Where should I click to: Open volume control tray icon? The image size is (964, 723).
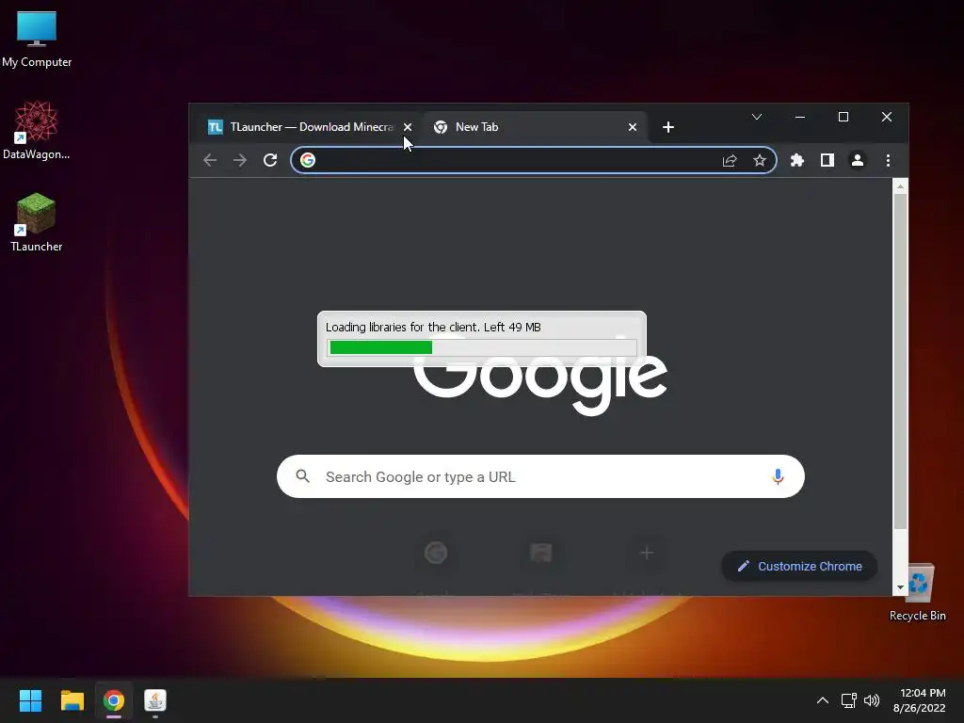871,700
